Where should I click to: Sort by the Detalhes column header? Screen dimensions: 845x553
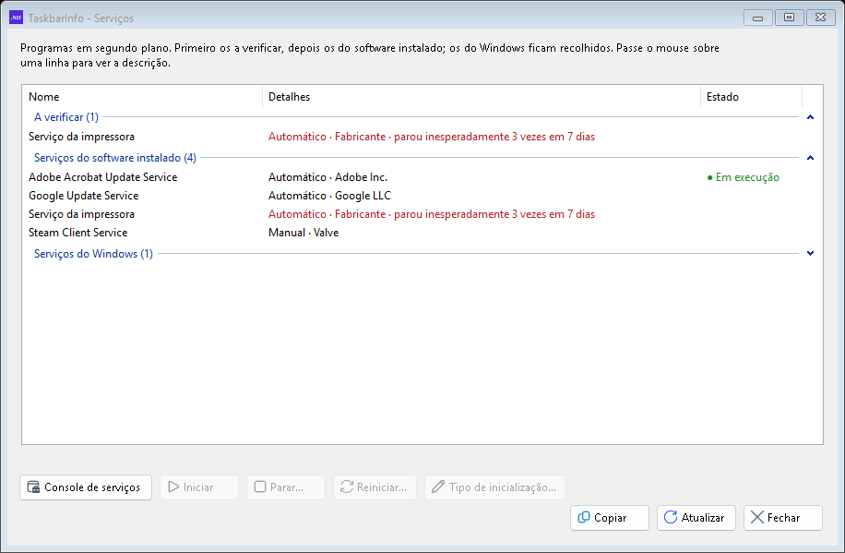coord(482,97)
